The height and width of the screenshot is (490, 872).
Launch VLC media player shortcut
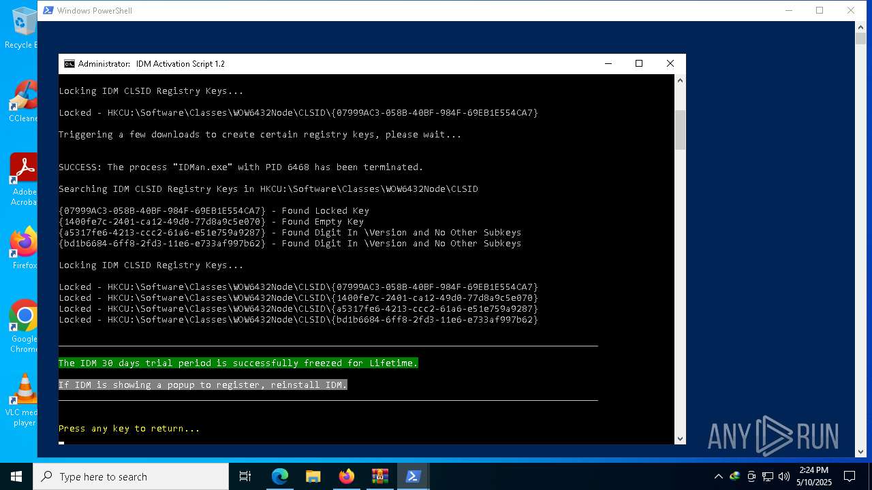point(22,400)
